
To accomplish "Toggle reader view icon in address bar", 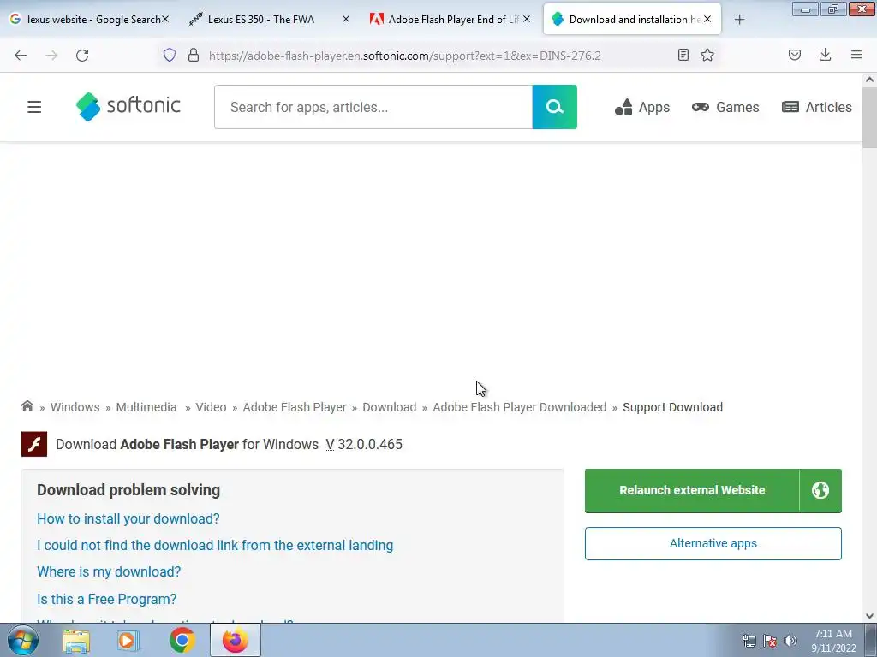I will click(683, 55).
